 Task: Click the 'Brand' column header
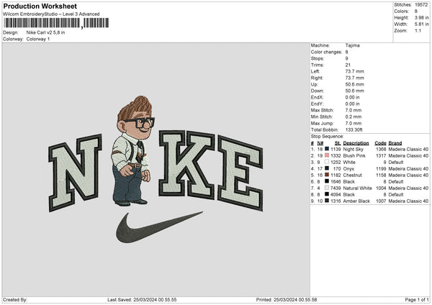395,143
